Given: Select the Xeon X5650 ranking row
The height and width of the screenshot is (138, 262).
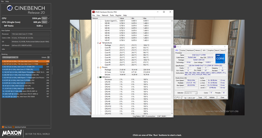Looking at the screenshot, I should coord(26,97).
